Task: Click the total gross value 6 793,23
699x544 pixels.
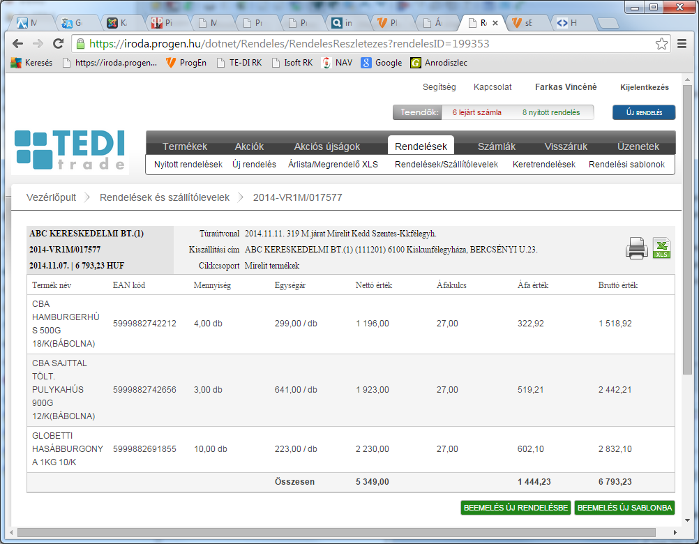Action: pyautogui.click(x=615, y=482)
